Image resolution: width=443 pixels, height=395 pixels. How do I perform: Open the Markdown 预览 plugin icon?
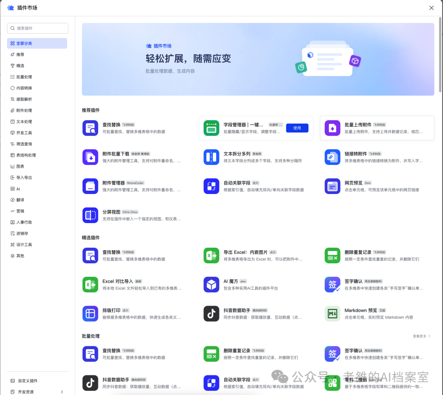[332, 314]
